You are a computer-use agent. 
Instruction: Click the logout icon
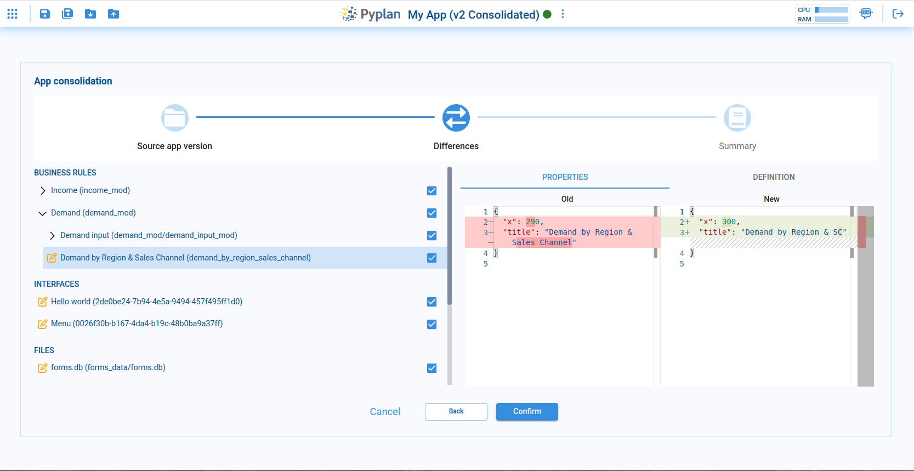(x=898, y=14)
